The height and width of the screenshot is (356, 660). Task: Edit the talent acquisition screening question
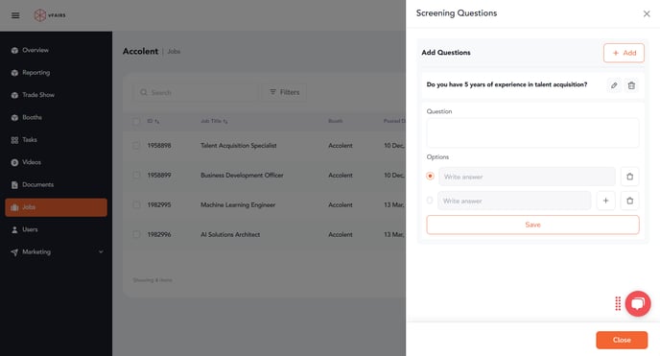614,85
